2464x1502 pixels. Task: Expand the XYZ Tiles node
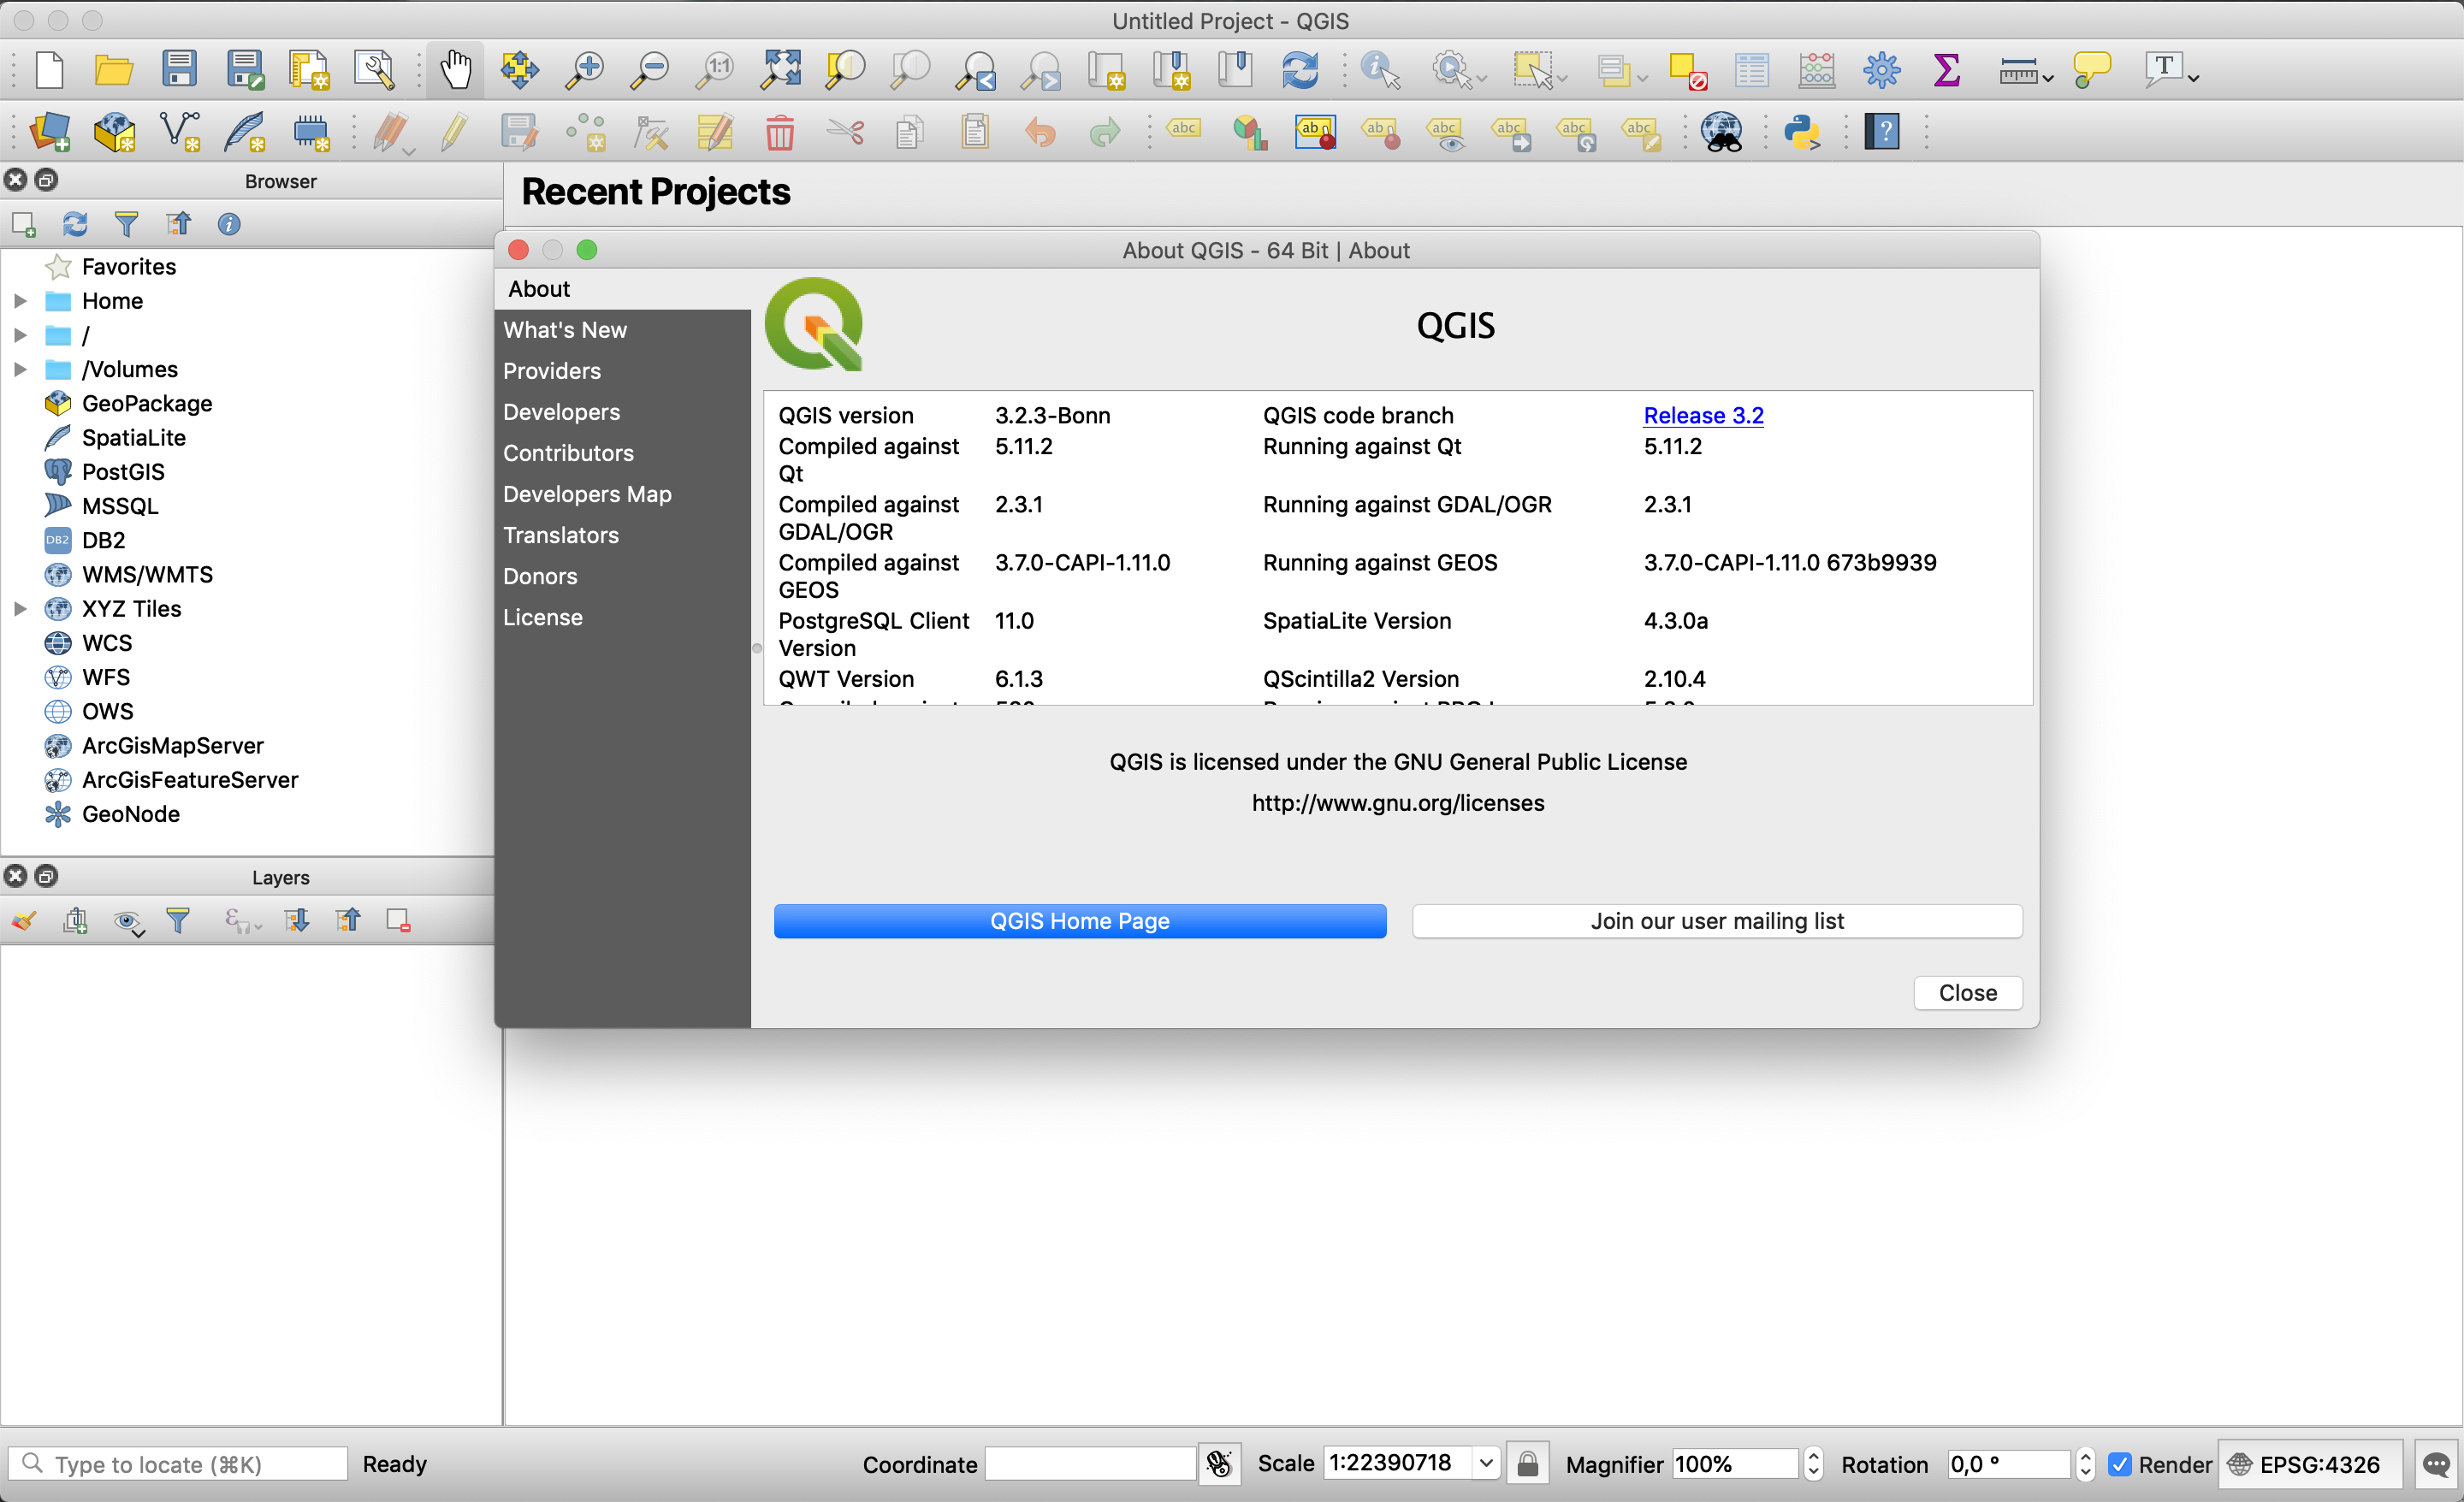(x=20, y=609)
